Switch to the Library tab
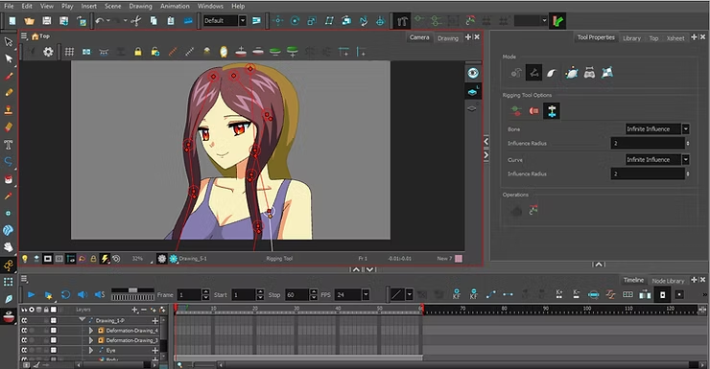The height and width of the screenshot is (369, 710). coord(631,38)
